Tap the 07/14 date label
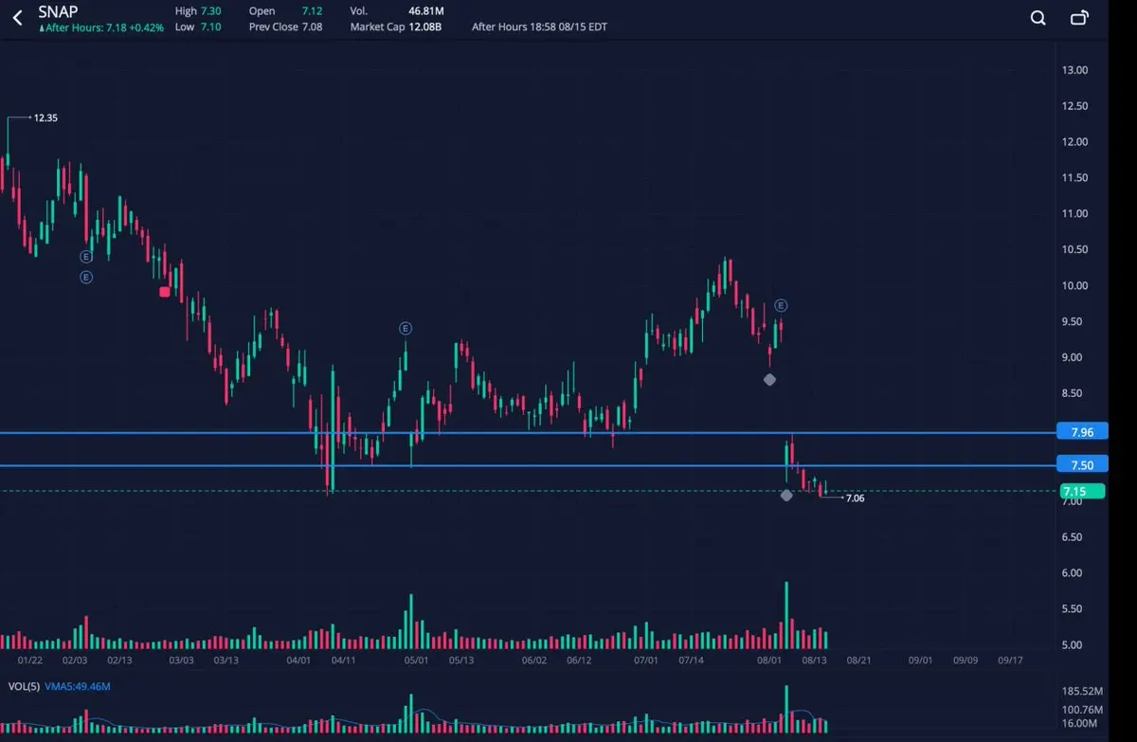The width and height of the screenshot is (1137, 742). click(692, 660)
